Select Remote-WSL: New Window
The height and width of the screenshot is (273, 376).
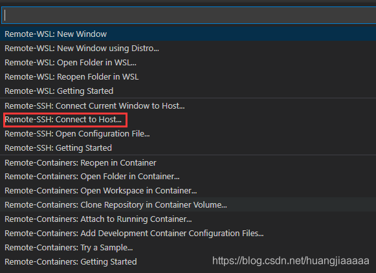(x=188, y=34)
